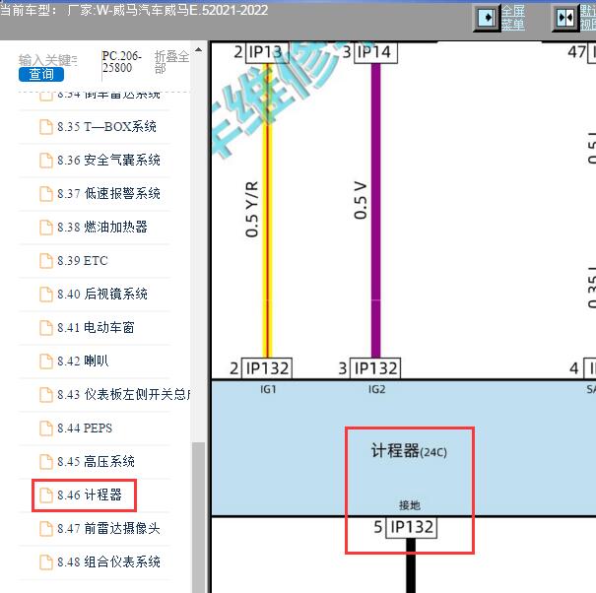This screenshot has height=593, width=596.
Task: Focus the 输入关键字 search field
Action: click(47, 60)
